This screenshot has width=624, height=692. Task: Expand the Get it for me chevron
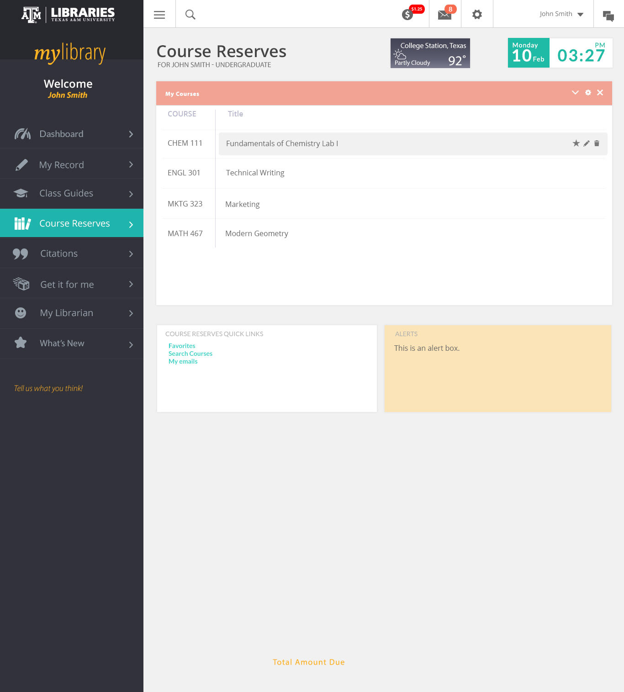click(131, 284)
